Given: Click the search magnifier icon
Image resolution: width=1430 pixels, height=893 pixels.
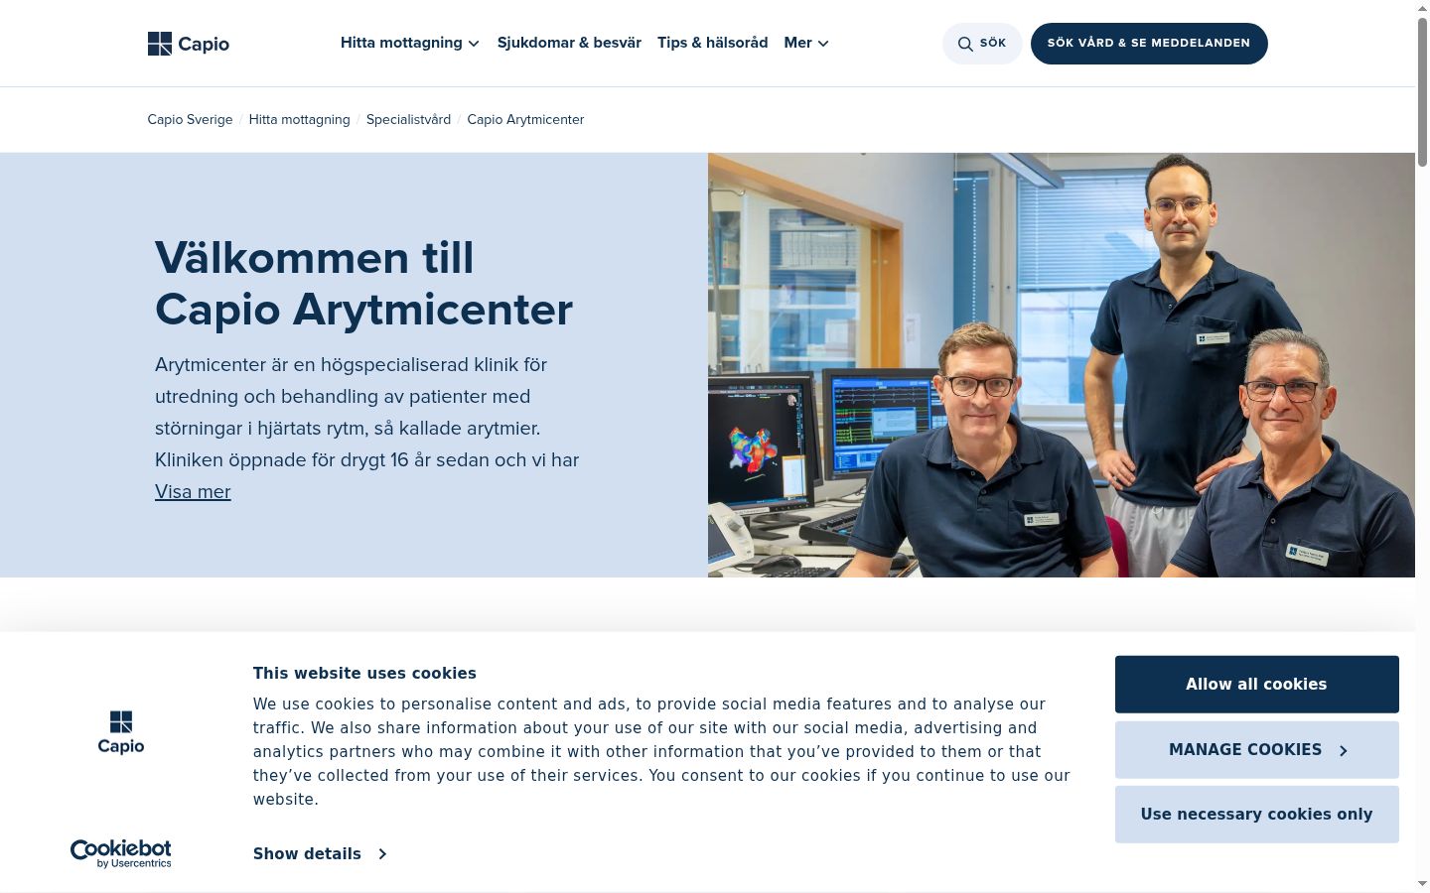Looking at the screenshot, I should pyautogui.click(x=965, y=44).
